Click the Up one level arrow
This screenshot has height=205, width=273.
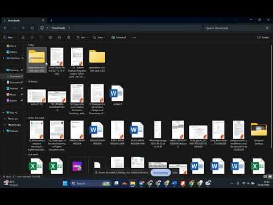pyautogui.click(x=23, y=28)
